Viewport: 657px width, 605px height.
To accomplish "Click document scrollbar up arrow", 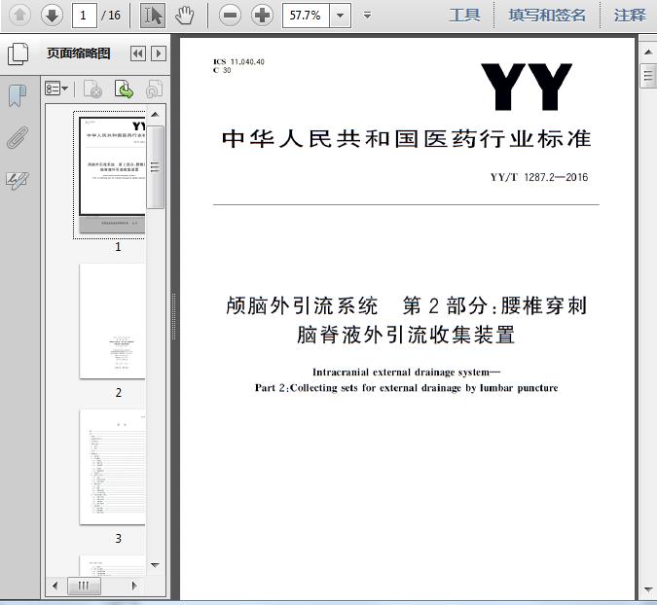I will [648, 53].
